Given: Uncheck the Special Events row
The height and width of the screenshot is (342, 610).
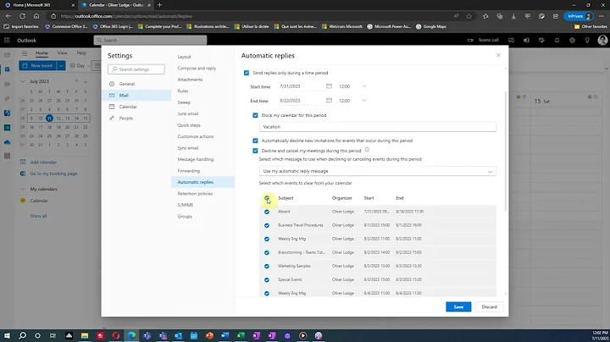Looking at the screenshot, I should click(x=267, y=280).
